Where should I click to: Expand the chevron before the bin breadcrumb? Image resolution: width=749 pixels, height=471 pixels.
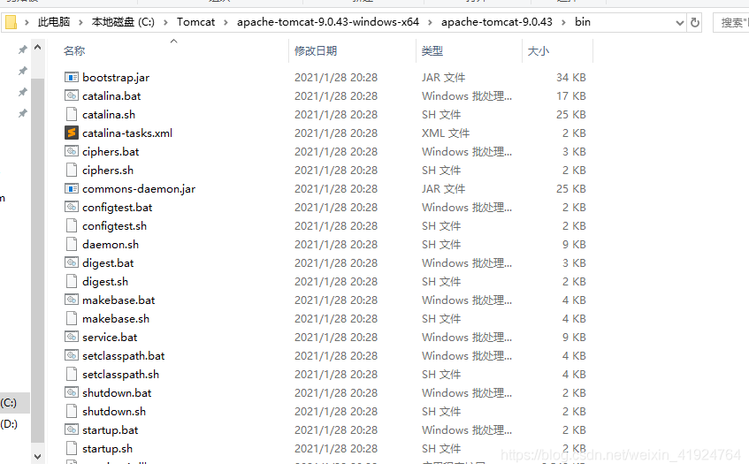coord(563,22)
